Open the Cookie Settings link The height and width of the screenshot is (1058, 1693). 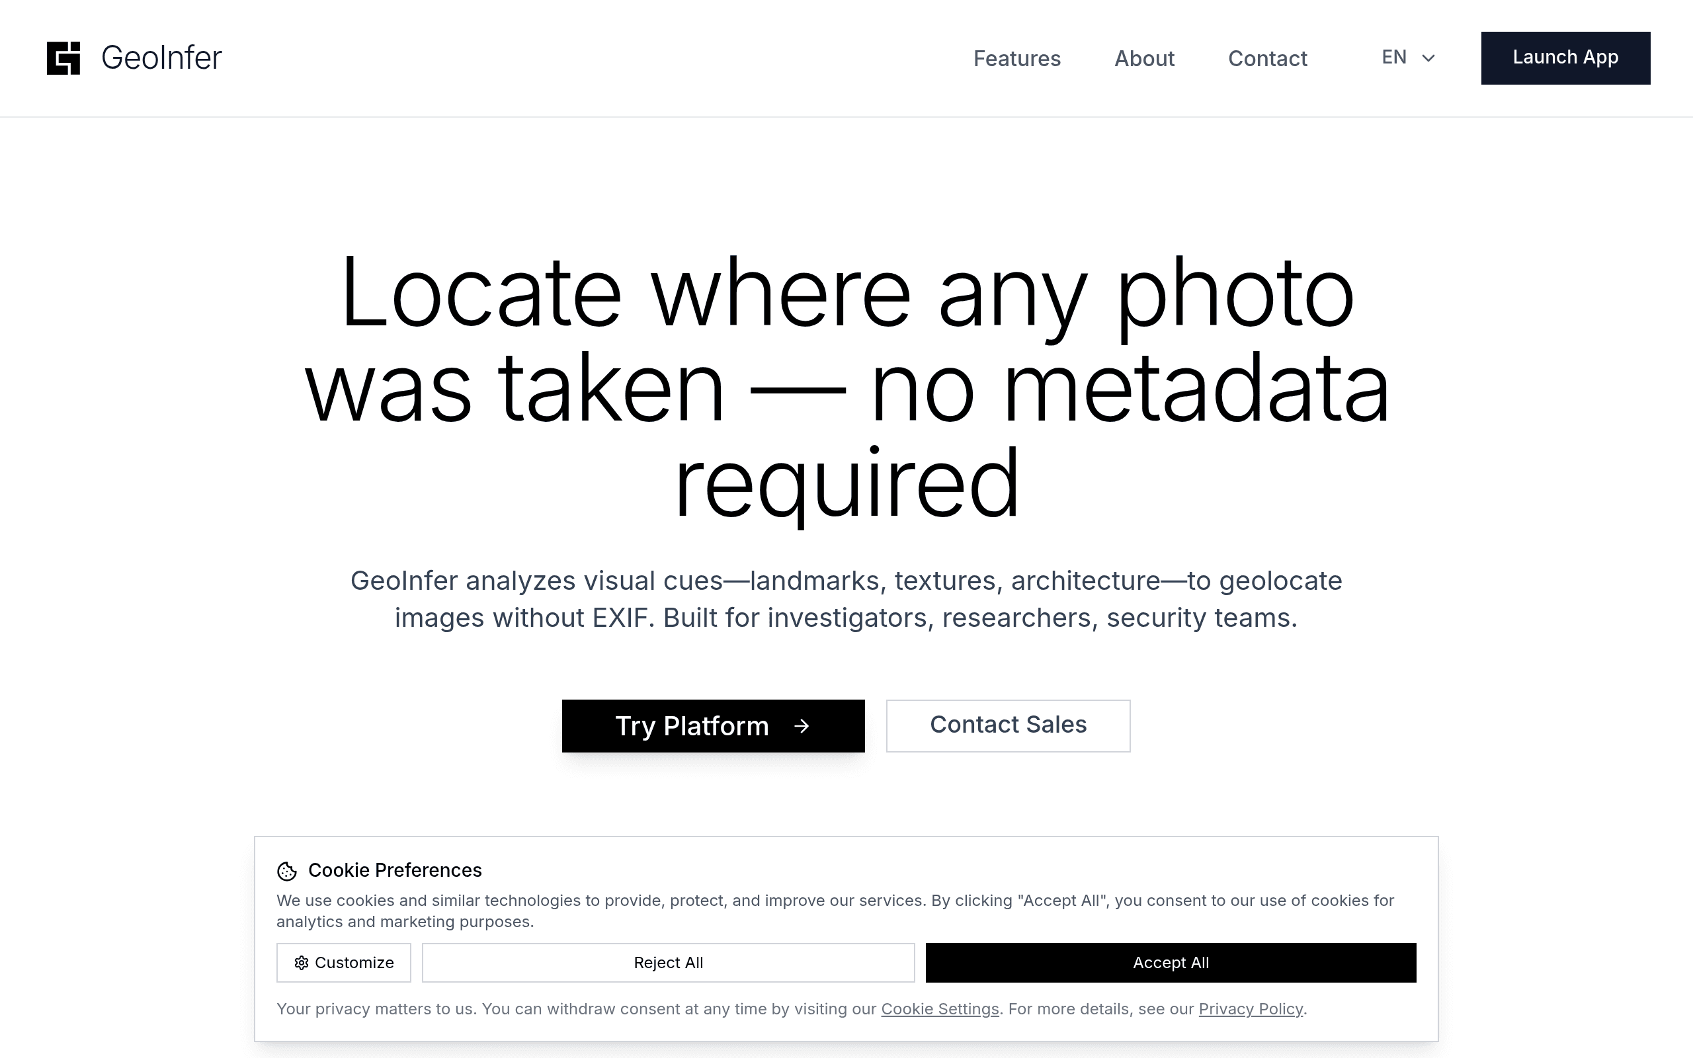[940, 1009]
